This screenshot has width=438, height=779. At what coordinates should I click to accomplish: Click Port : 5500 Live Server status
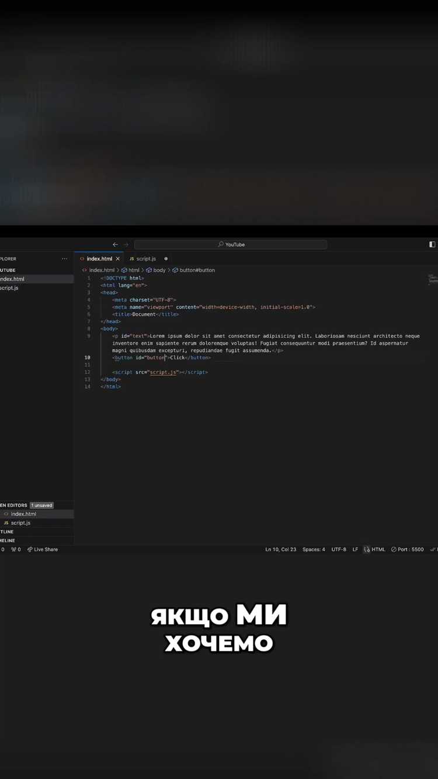407,549
